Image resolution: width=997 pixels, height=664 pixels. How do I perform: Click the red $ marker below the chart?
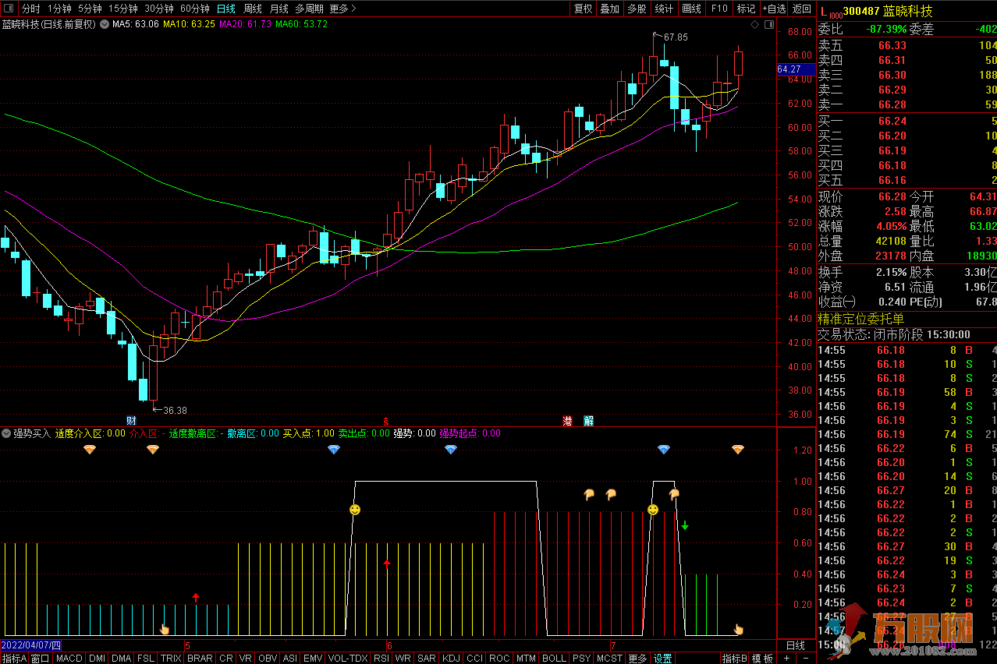385,421
